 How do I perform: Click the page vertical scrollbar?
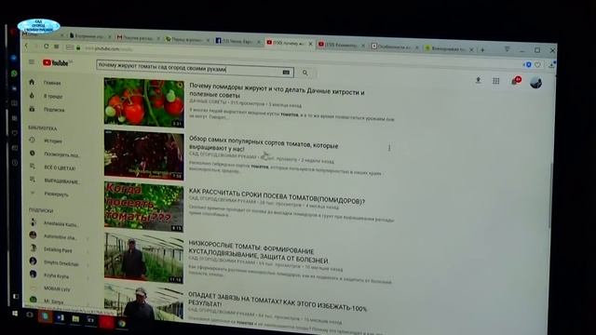pos(550,196)
